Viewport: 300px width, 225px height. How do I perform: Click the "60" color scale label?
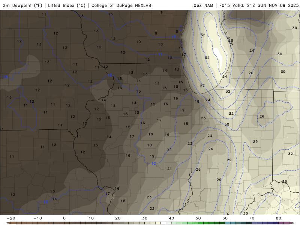coord(225,218)
